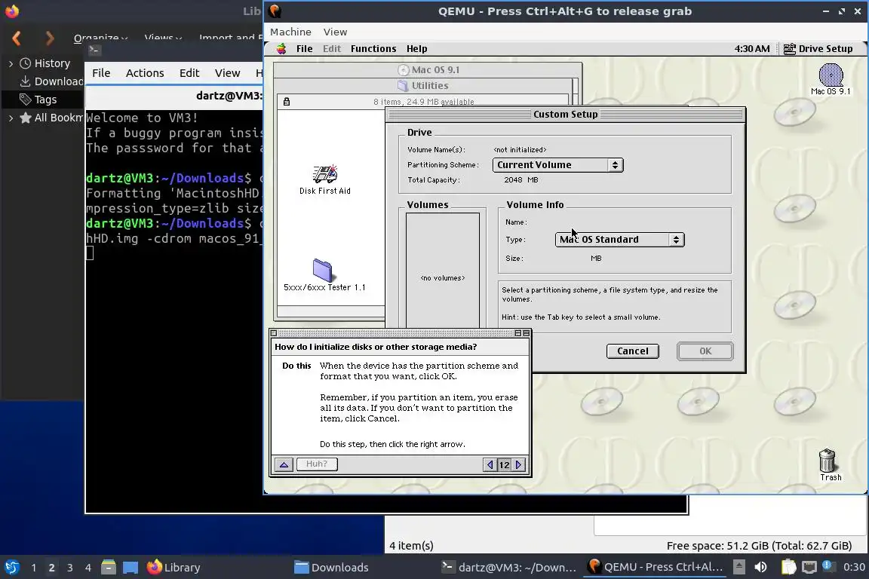Open file manager launcher in taskbar
Screen dimensions: 869x579
pos(109,568)
